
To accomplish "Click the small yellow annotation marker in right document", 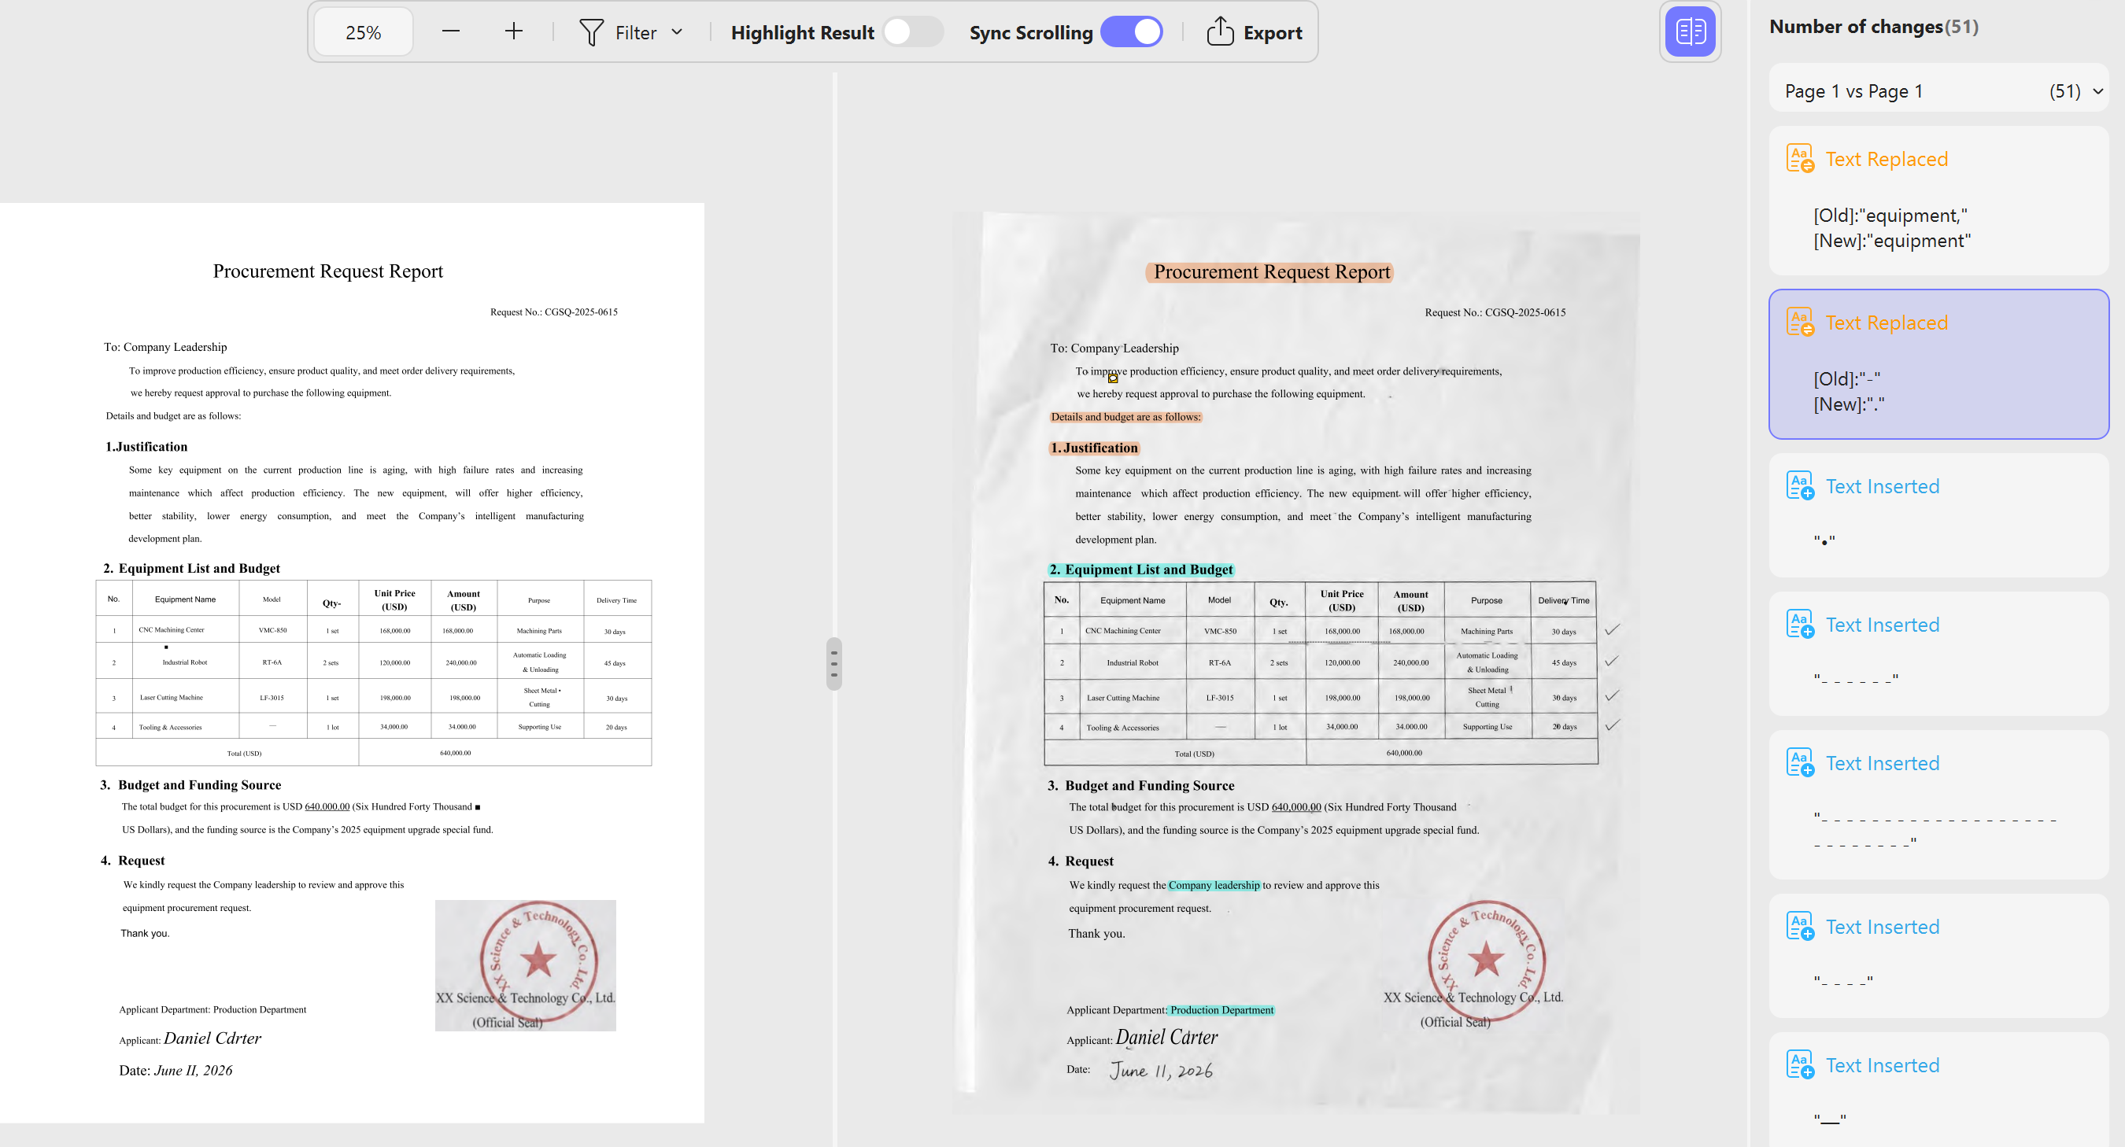I will coord(1113,378).
